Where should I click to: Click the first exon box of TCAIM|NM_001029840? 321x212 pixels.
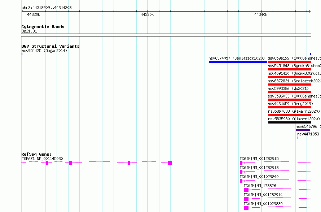coord(241,181)
